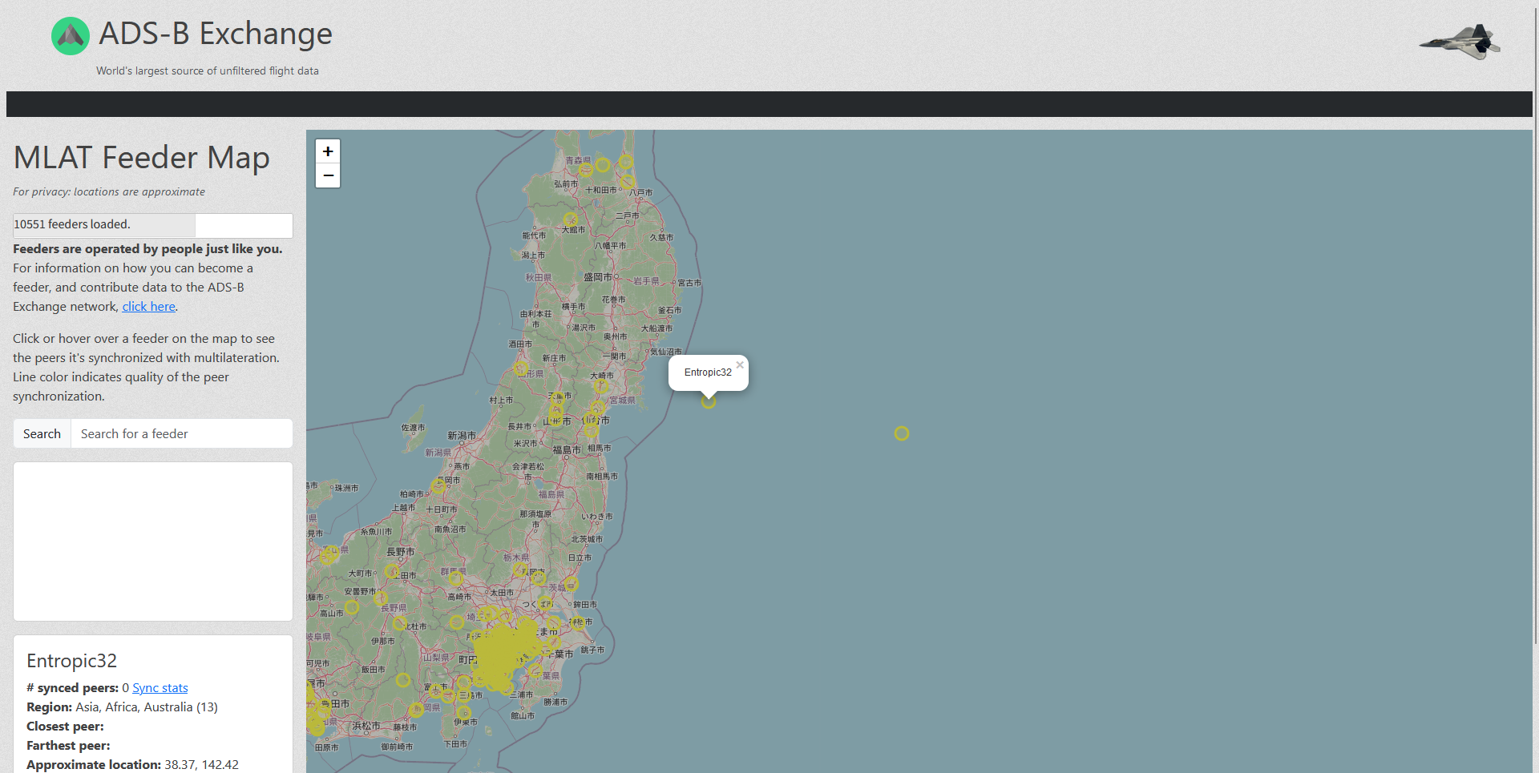Viewport: 1539px width, 773px height.
Task: Focus the 'Search for a feeder' input field
Action: click(x=182, y=433)
